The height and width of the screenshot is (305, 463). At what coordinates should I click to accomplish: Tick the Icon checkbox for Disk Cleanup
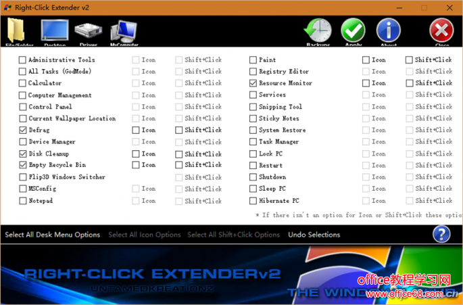pyautogui.click(x=136, y=154)
